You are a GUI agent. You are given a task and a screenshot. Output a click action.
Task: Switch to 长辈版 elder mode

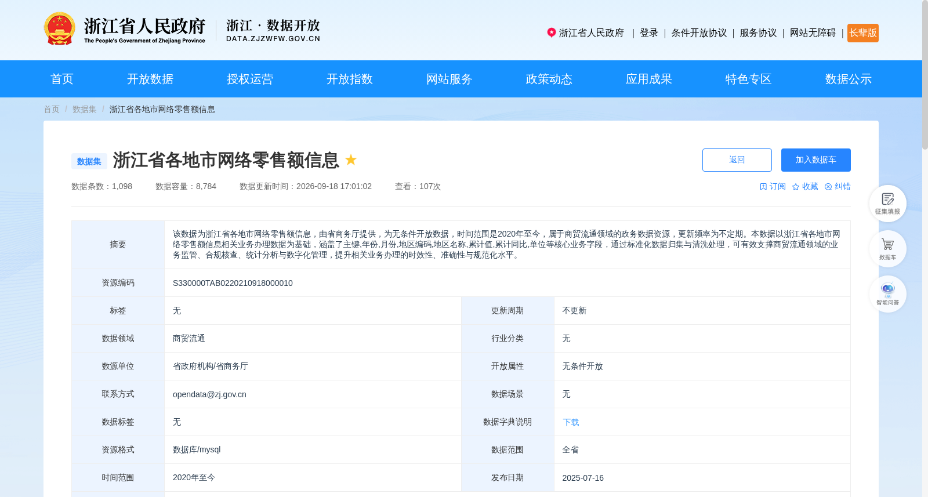(863, 33)
